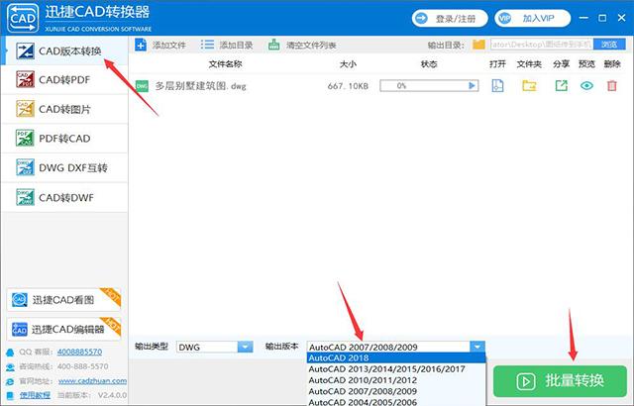Click the 大小 column header

point(348,63)
